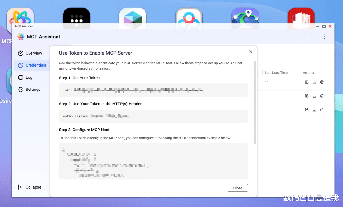Open Settings in the MCP Assistant sidebar
This screenshot has width=343, height=207.
(29, 90)
